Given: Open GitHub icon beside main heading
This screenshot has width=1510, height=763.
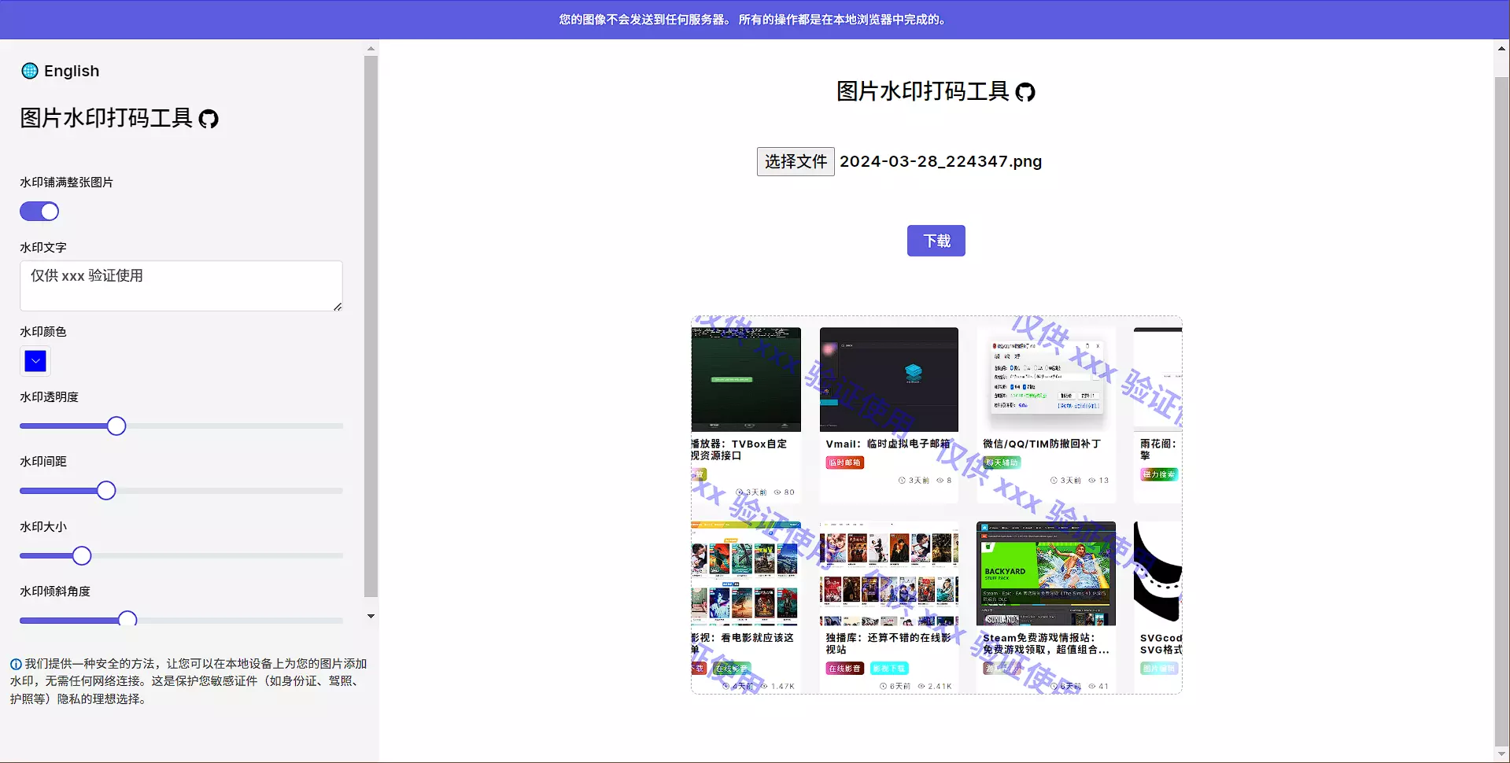Looking at the screenshot, I should coord(1025,93).
